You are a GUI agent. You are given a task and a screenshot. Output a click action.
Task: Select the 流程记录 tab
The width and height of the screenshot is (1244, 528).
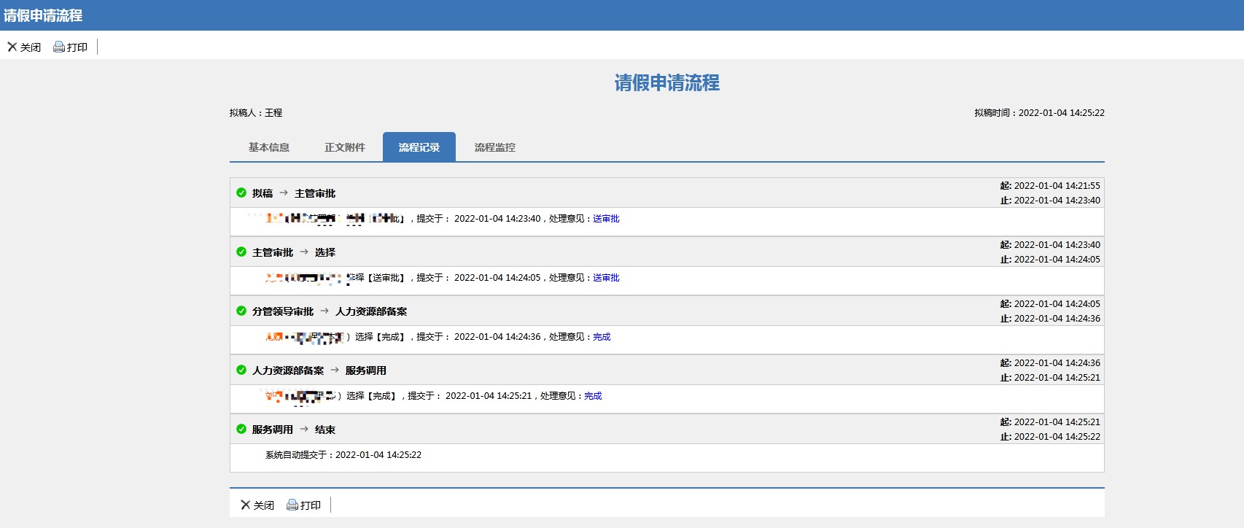[x=419, y=147]
